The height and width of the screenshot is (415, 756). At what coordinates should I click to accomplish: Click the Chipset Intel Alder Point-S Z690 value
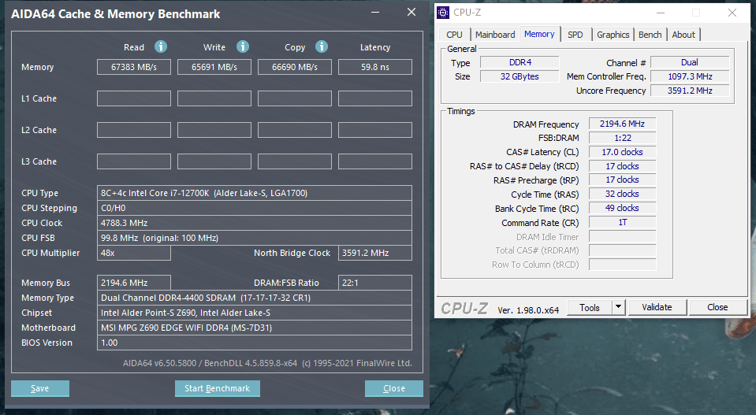pyautogui.click(x=255, y=313)
